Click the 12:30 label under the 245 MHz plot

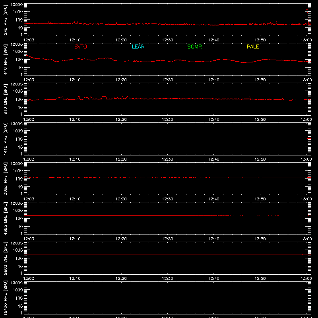pos(167,40)
